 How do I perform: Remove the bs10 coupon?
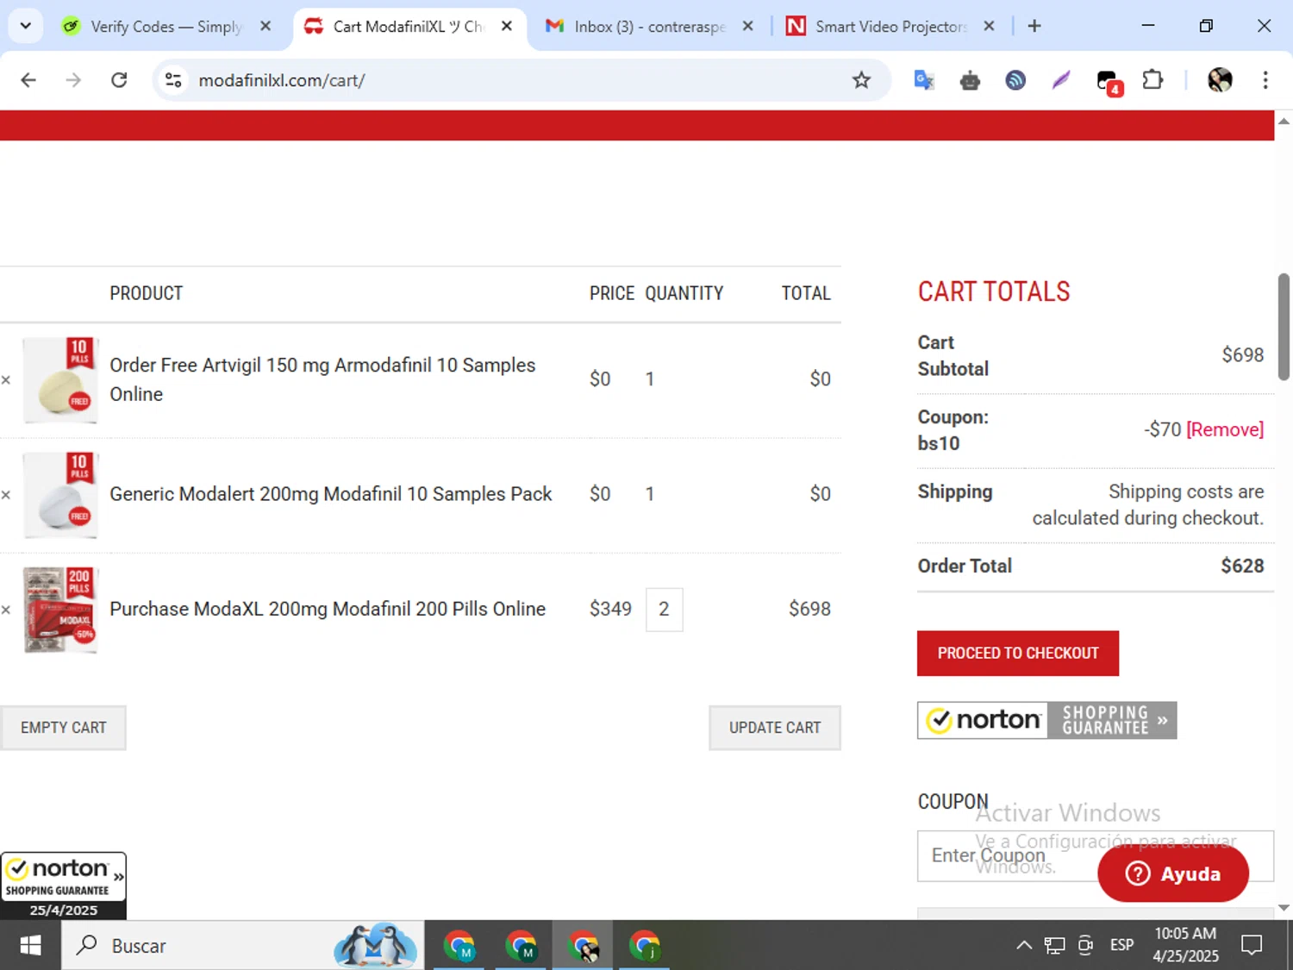1225,429
